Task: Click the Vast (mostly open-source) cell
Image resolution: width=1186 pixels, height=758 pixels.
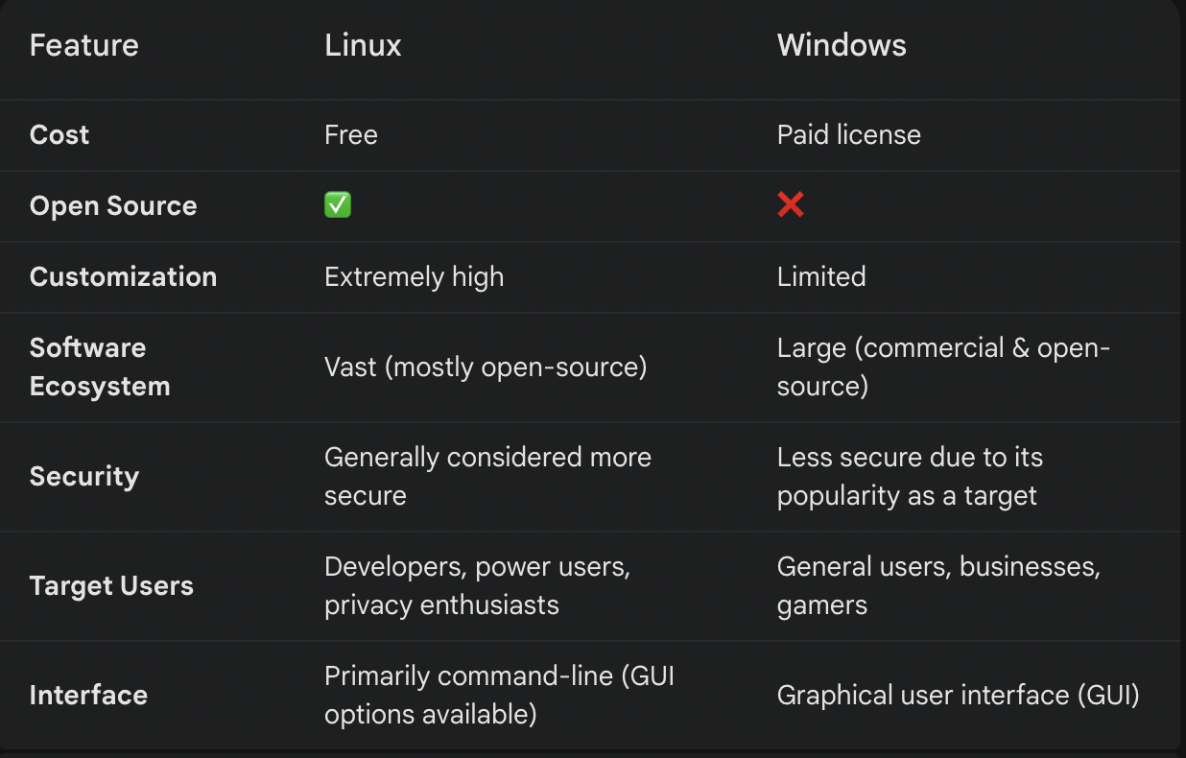Action: click(486, 367)
